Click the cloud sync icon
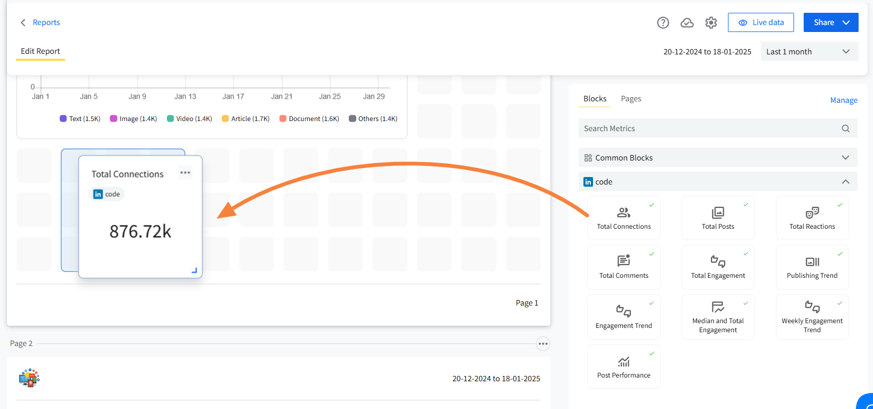Screen dimensions: 873x409 [687, 22]
